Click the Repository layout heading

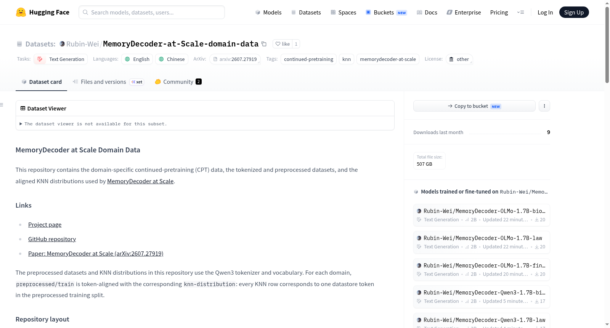pos(42,319)
